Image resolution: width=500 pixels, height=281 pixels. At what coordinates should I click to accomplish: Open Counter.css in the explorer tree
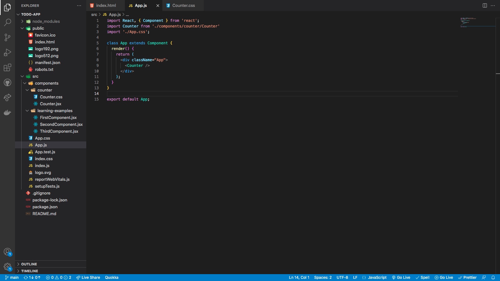(x=51, y=97)
